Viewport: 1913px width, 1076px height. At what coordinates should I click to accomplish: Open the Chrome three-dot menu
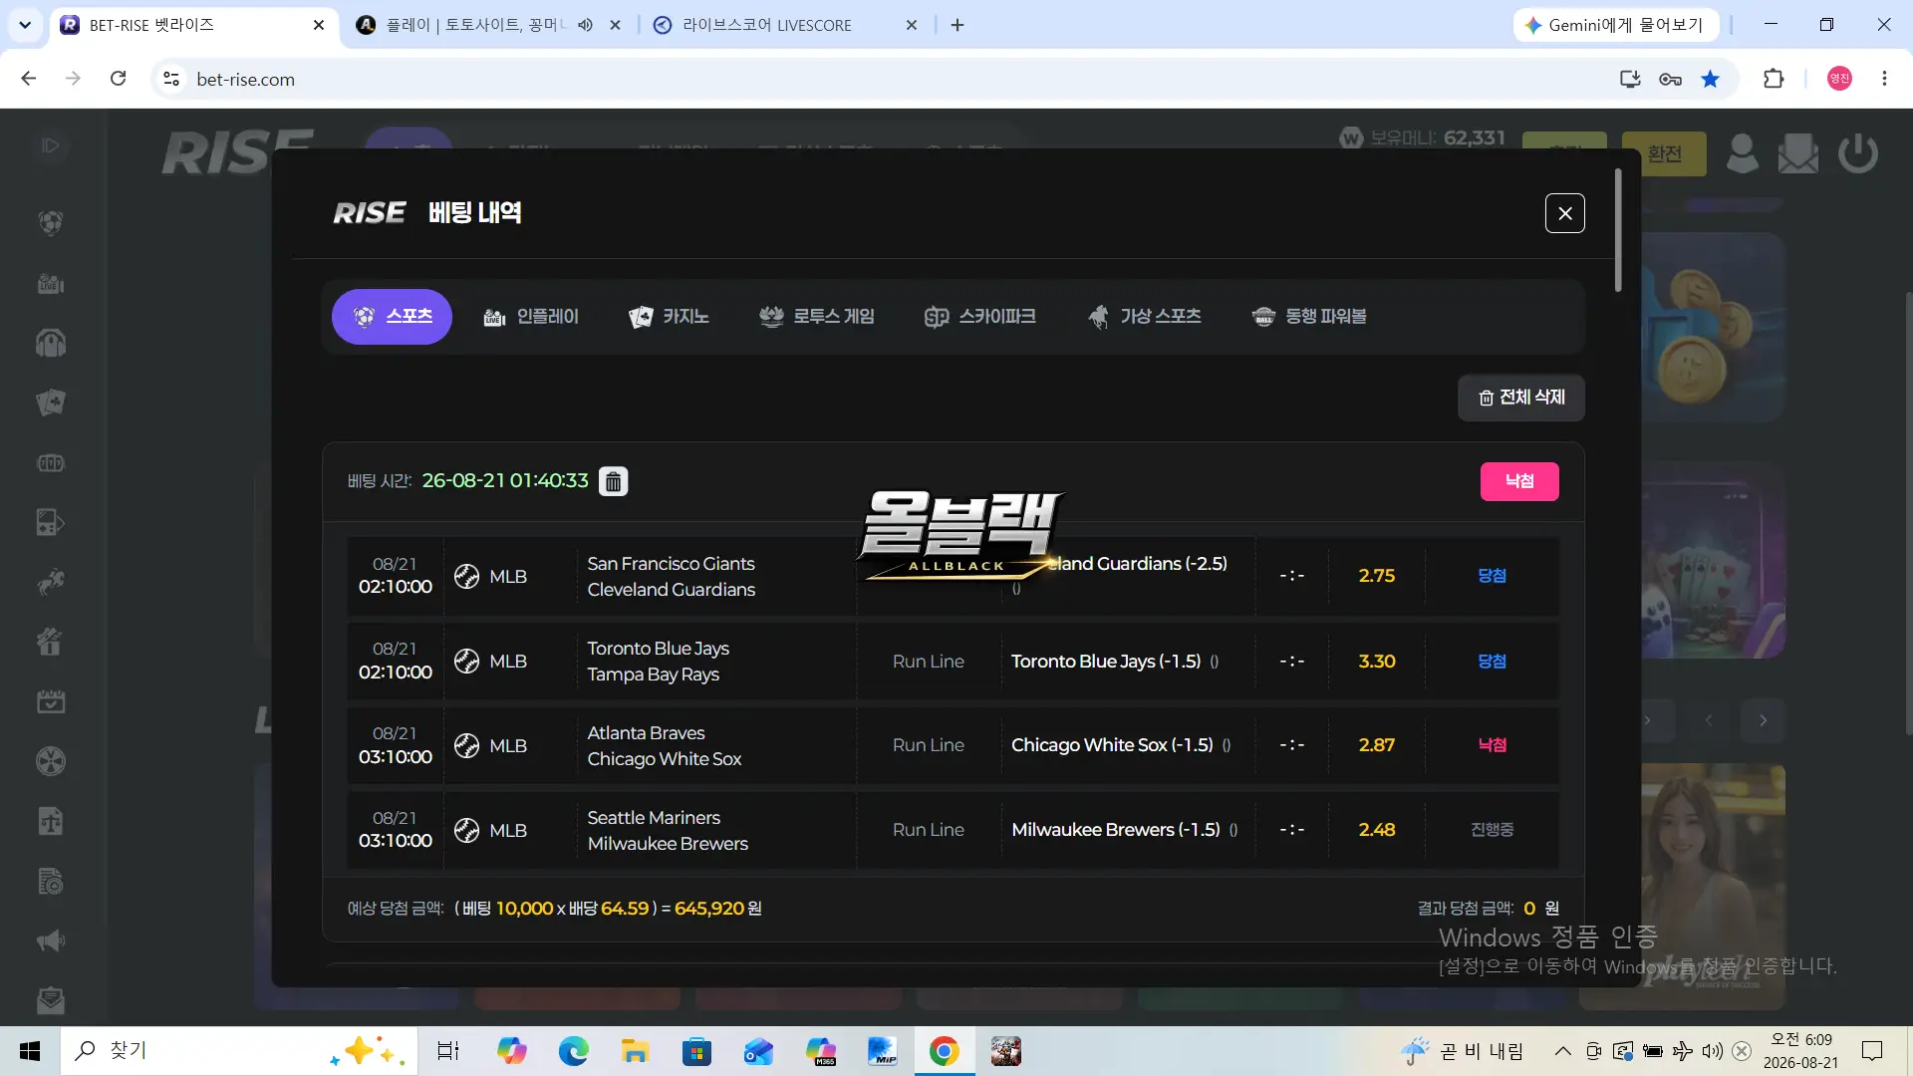1884,79
